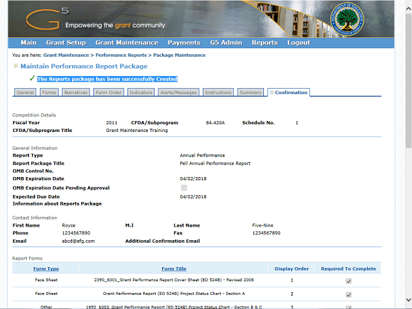Click the form title ending Revised 2008

tap(174, 280)
